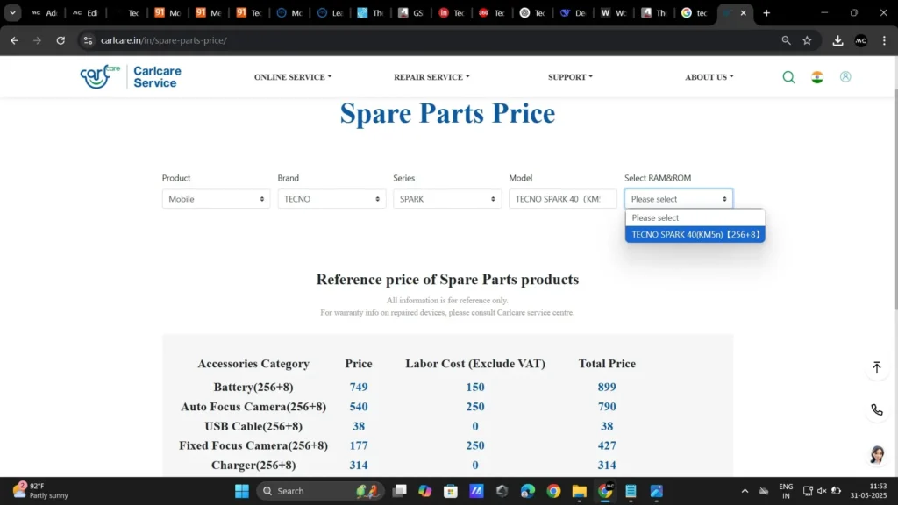The image size is (898, 505).
Task: Switch to the 'GS' browser tab
Action: (410, 12)
